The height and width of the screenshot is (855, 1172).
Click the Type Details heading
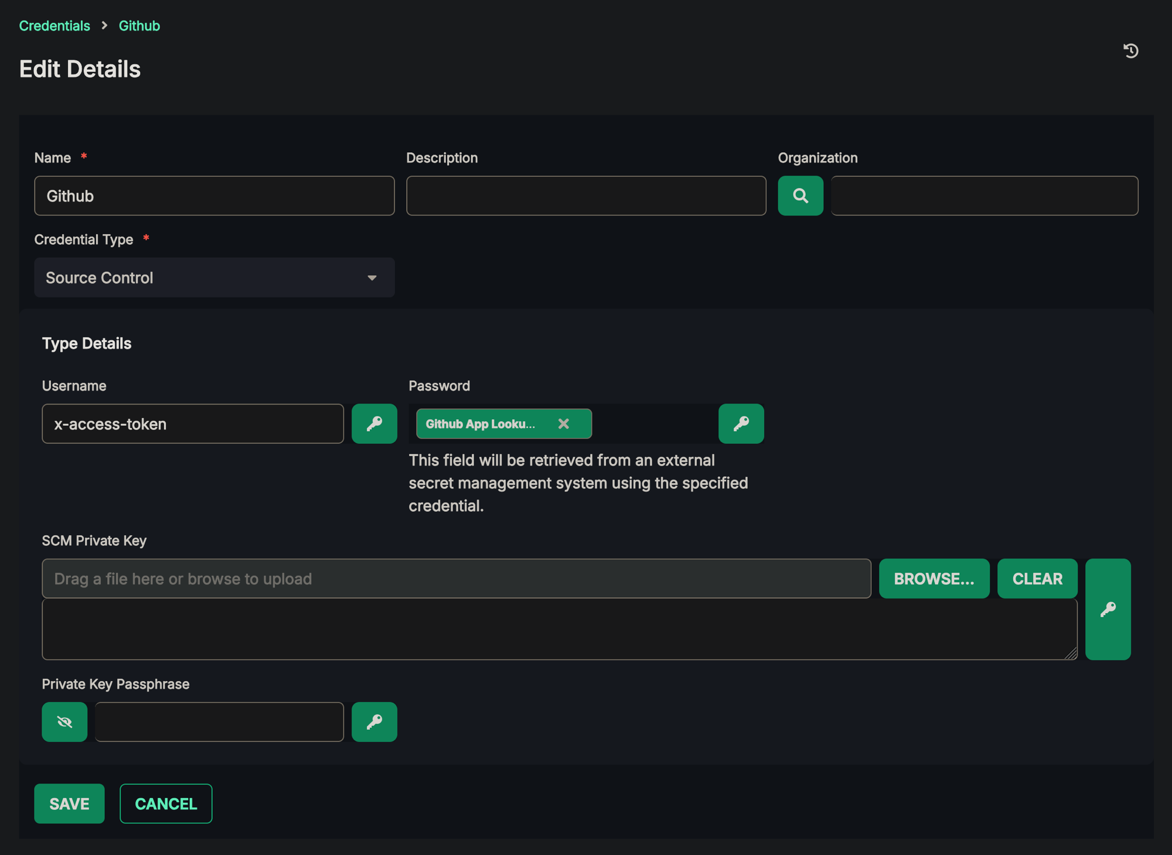point(87,343)
